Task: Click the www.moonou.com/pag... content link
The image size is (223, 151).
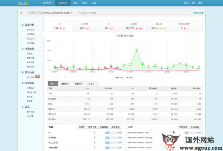Action: [140, 138]
